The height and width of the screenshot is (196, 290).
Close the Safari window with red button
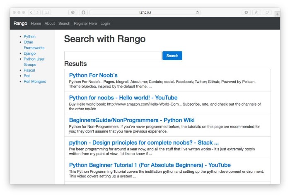click(x=14, y=12)
